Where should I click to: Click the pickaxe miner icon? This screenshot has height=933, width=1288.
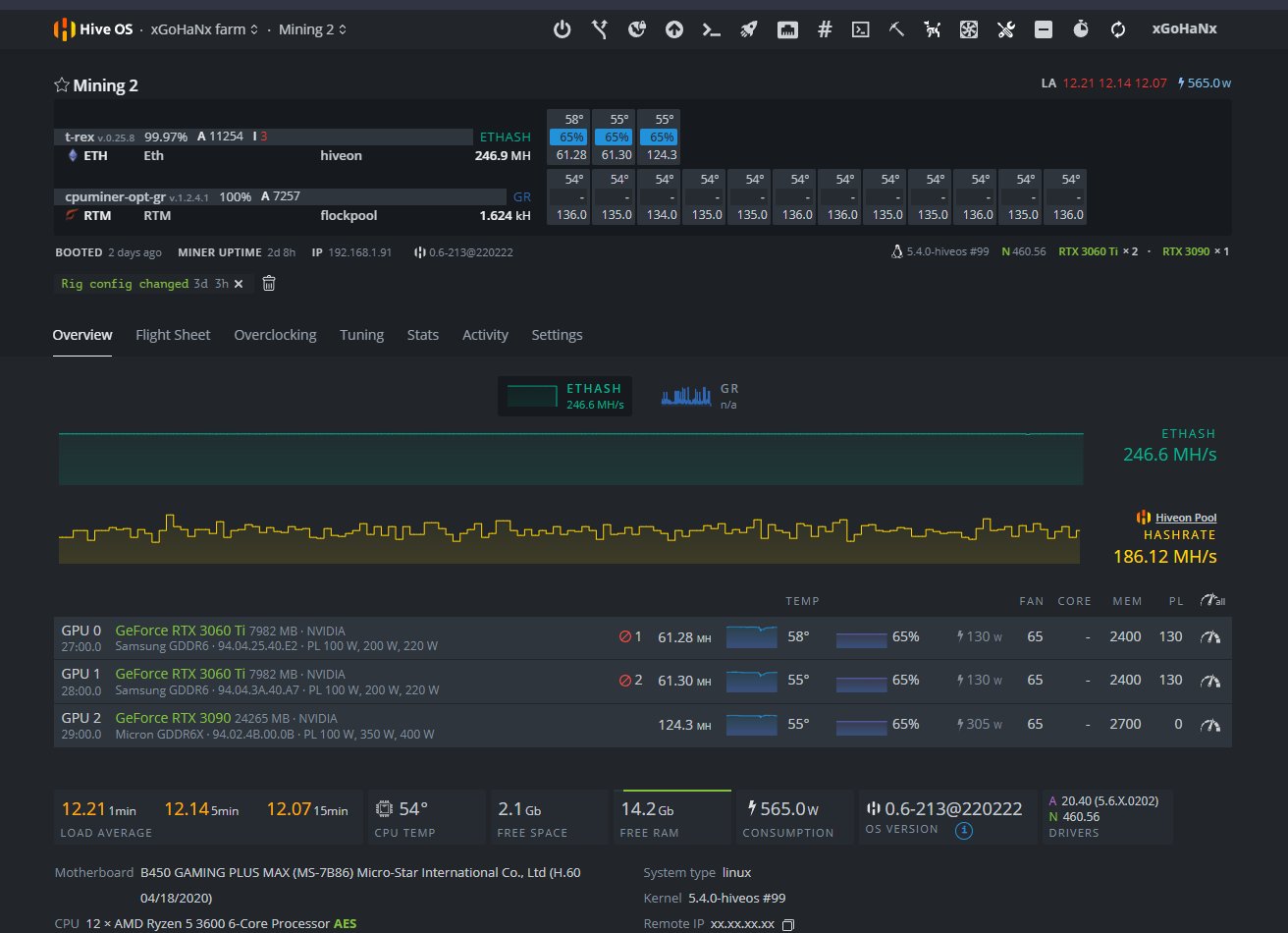[x=895, y=29]
